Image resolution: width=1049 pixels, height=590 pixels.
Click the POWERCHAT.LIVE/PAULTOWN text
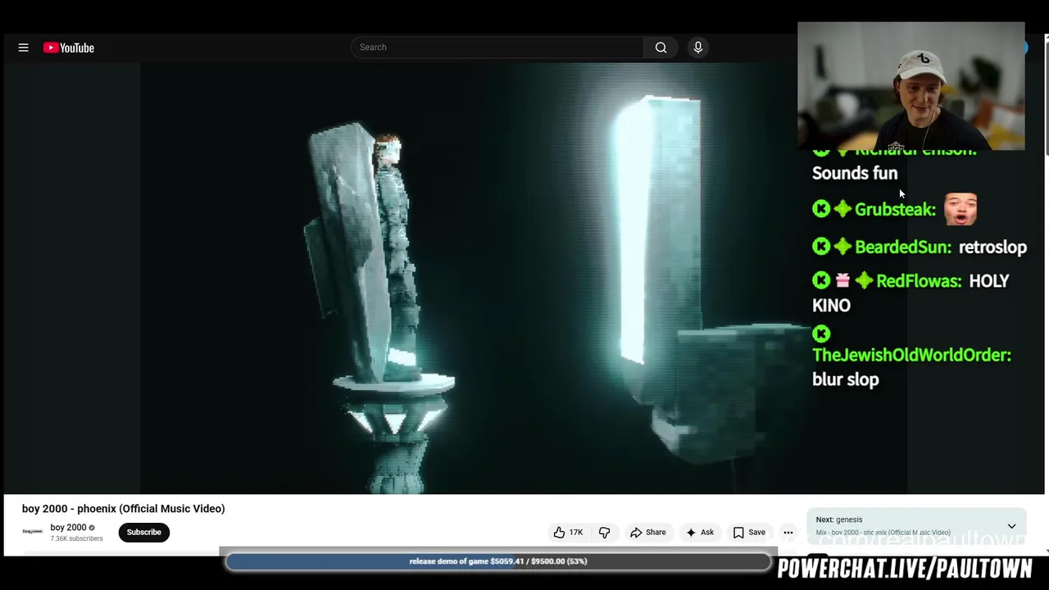pyautogui.click(x=904, y=569)
